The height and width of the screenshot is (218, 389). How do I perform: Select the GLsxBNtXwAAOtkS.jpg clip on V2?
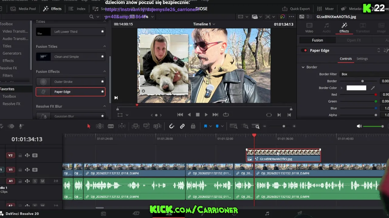[283, 155]
